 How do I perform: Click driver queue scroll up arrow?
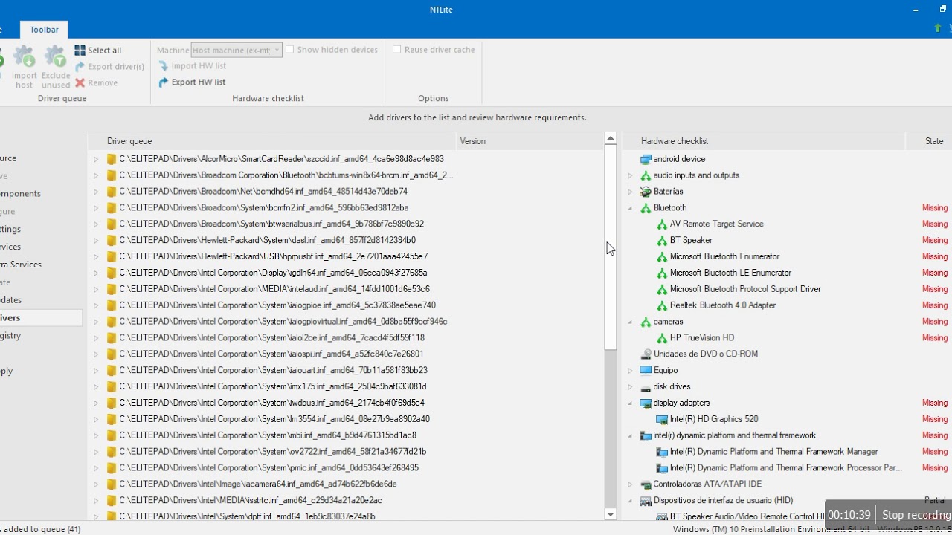click(x=611, y=138)
